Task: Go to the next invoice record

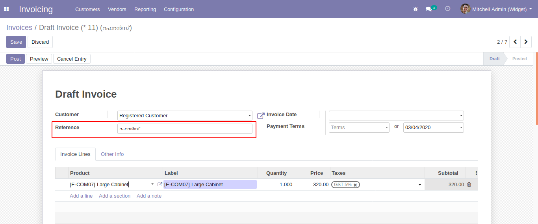Action: pos(526,42)
